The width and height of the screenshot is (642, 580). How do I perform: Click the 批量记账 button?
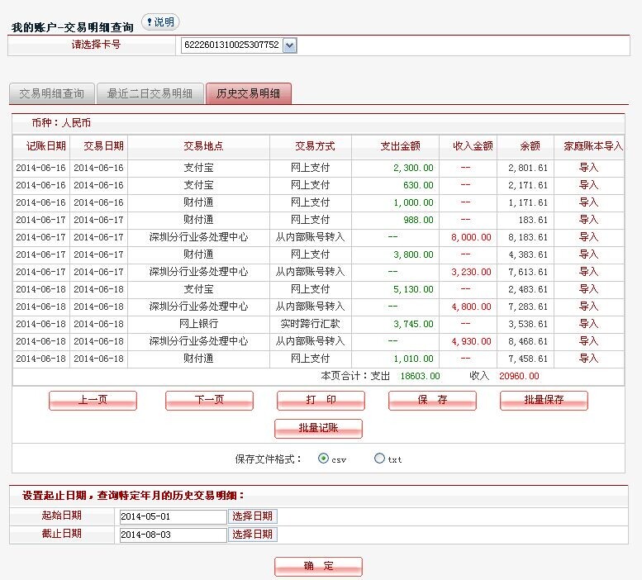point(318,428)
